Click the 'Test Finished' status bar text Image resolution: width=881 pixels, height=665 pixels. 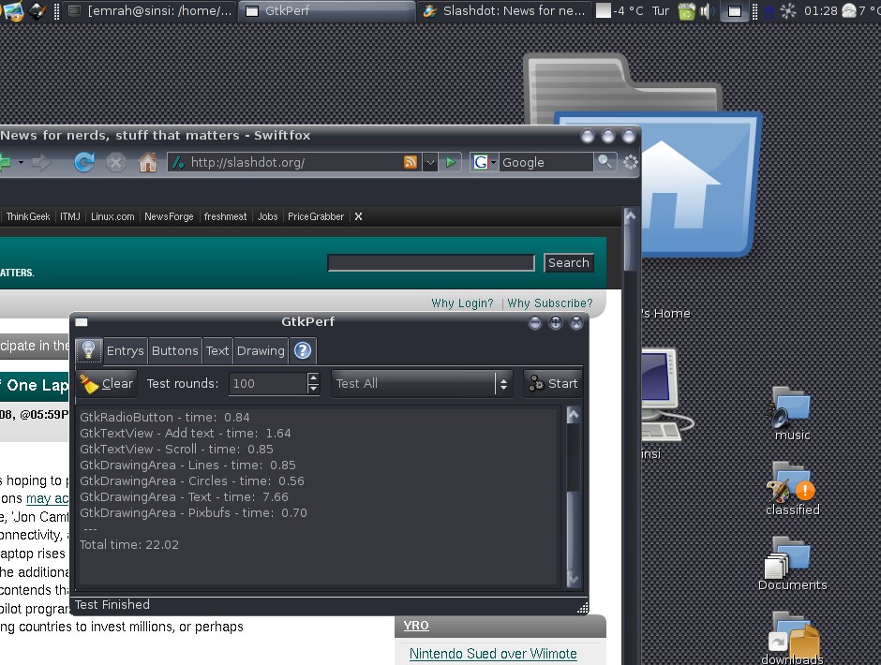click(x=112, y=605)
